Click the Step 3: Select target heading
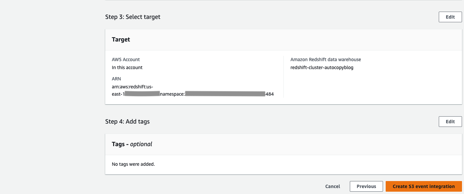This screenshot has width=464, height=194. [x=133, y=17]
